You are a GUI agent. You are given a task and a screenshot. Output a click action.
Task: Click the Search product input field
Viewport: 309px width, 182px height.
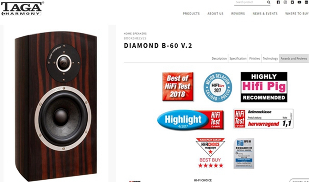tap(250, 2)
